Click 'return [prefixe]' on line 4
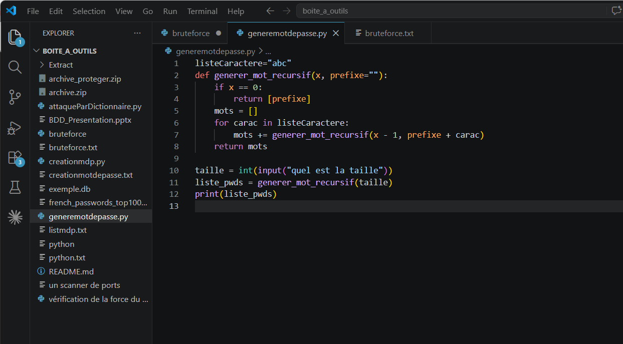 272,99
